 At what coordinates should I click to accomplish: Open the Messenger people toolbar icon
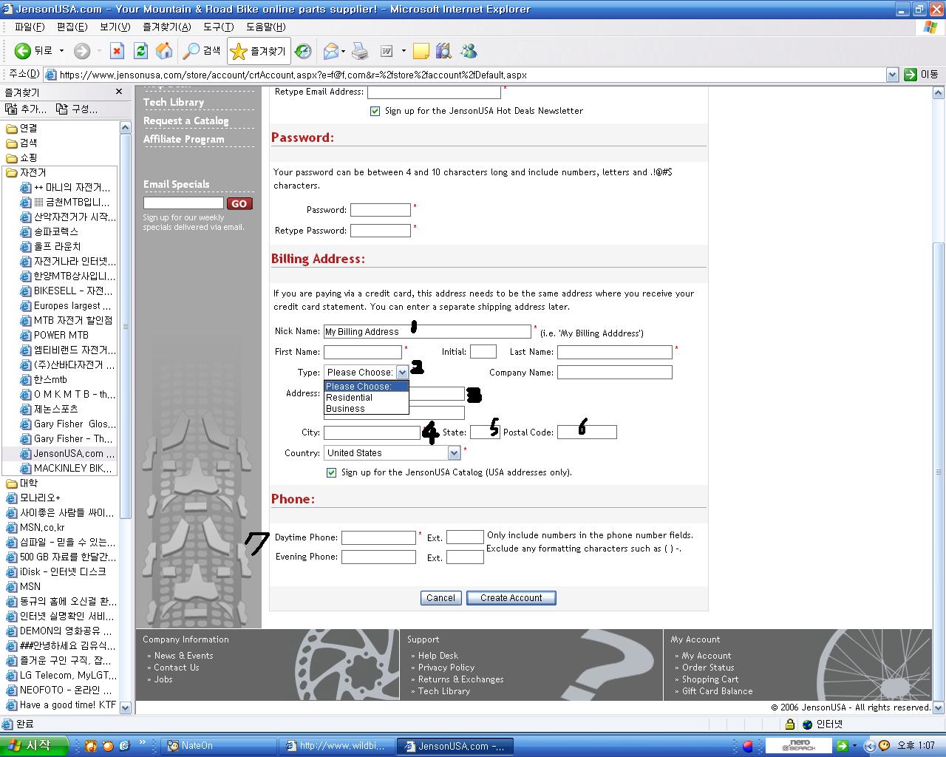[x=469, y=51]
